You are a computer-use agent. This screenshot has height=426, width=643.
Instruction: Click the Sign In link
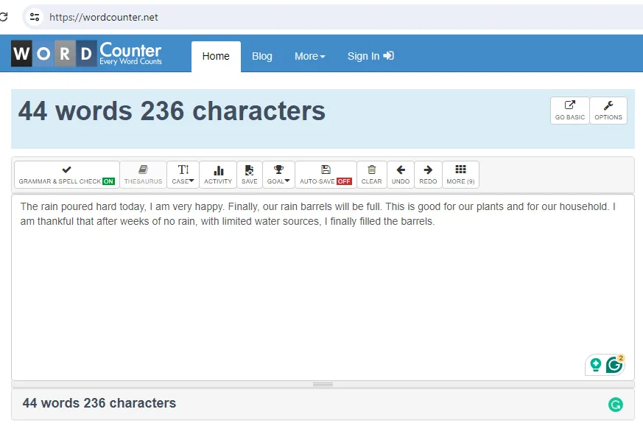click(370, 56)
